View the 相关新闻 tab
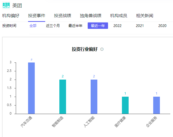This screenshot has height=137, width=173. (145, 16)
